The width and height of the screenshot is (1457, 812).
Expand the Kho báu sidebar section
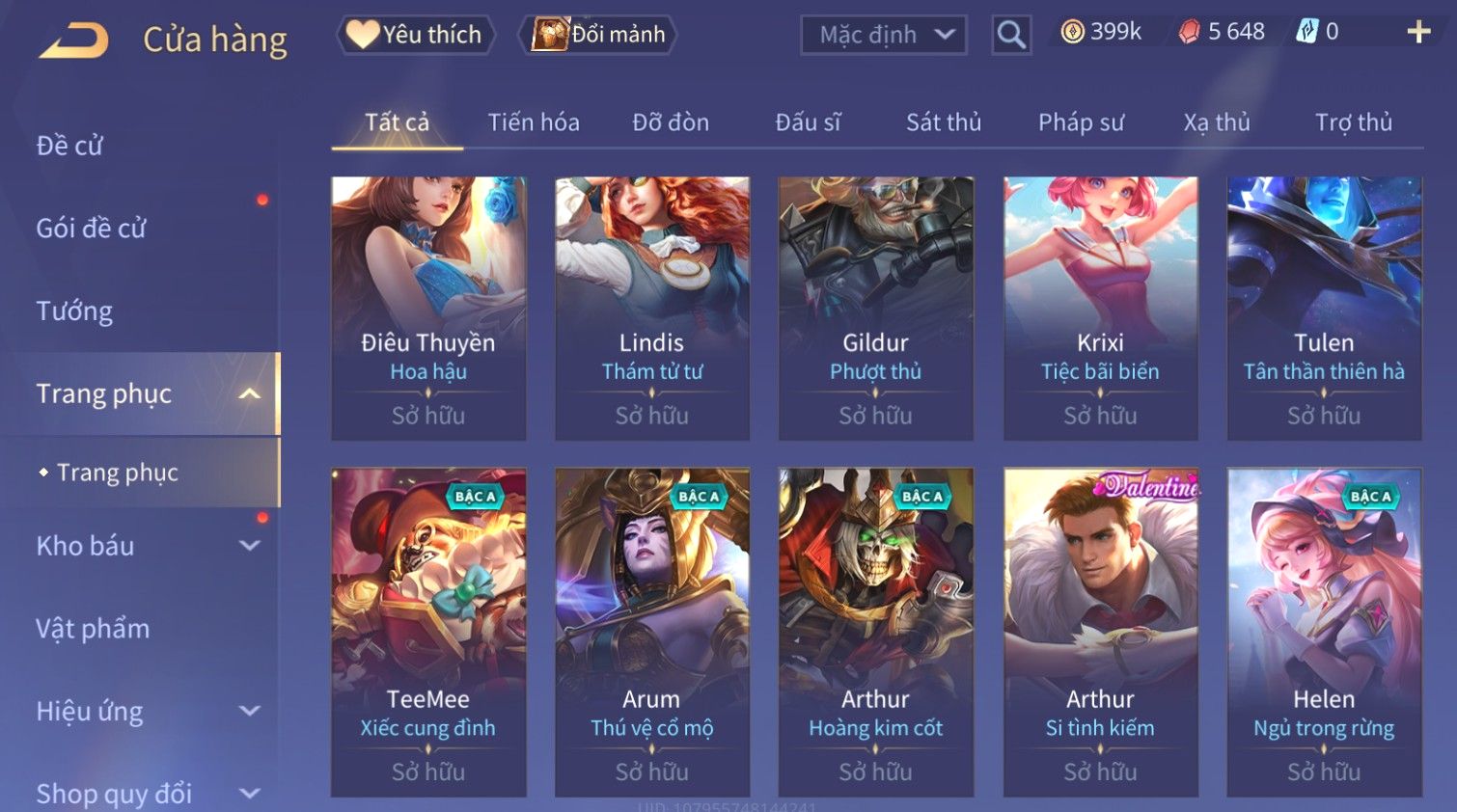click(x=250, y=546)
